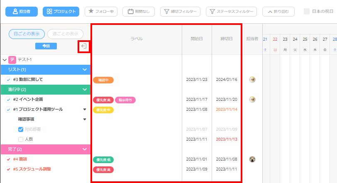Image resolution: width=337 pixels, height=183 pixels.
Task: Click the 今日 today button
Action: pos(46,46)
